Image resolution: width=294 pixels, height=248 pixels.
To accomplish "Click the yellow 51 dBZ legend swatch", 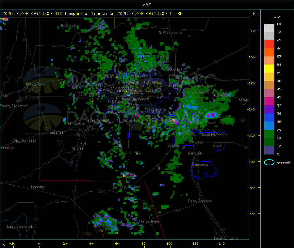I will pyautogui.click(x=269, y=69).
